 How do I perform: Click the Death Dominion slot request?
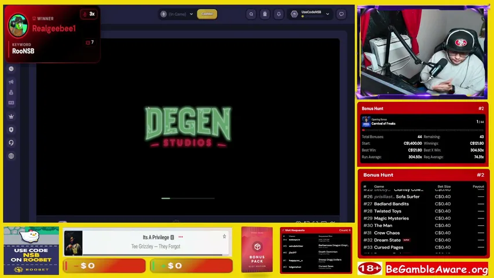coord(328,252)
